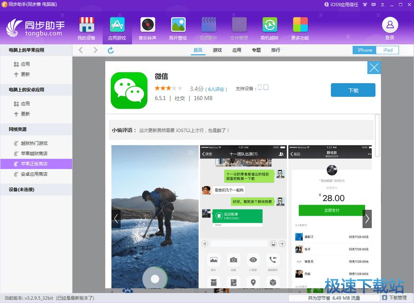
Task: Switch device type to iPad
Action: point(387,50)
